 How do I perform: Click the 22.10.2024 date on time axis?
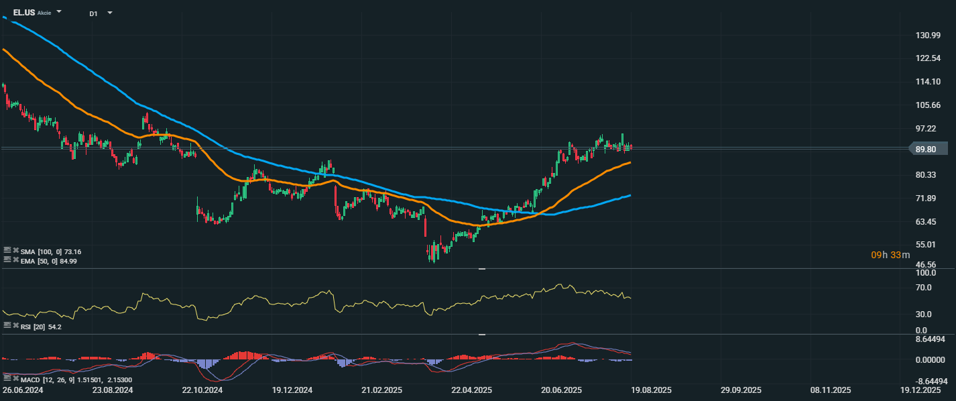tap(202, 390)
